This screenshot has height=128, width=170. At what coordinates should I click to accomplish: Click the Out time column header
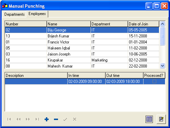click(x=124, y=76)
